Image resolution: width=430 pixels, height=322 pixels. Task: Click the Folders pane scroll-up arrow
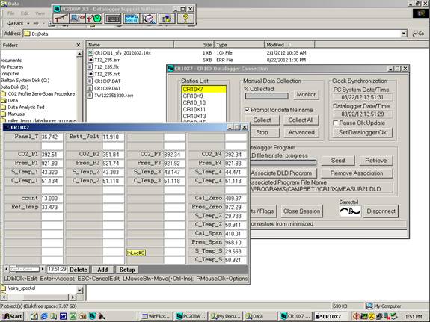79,54
